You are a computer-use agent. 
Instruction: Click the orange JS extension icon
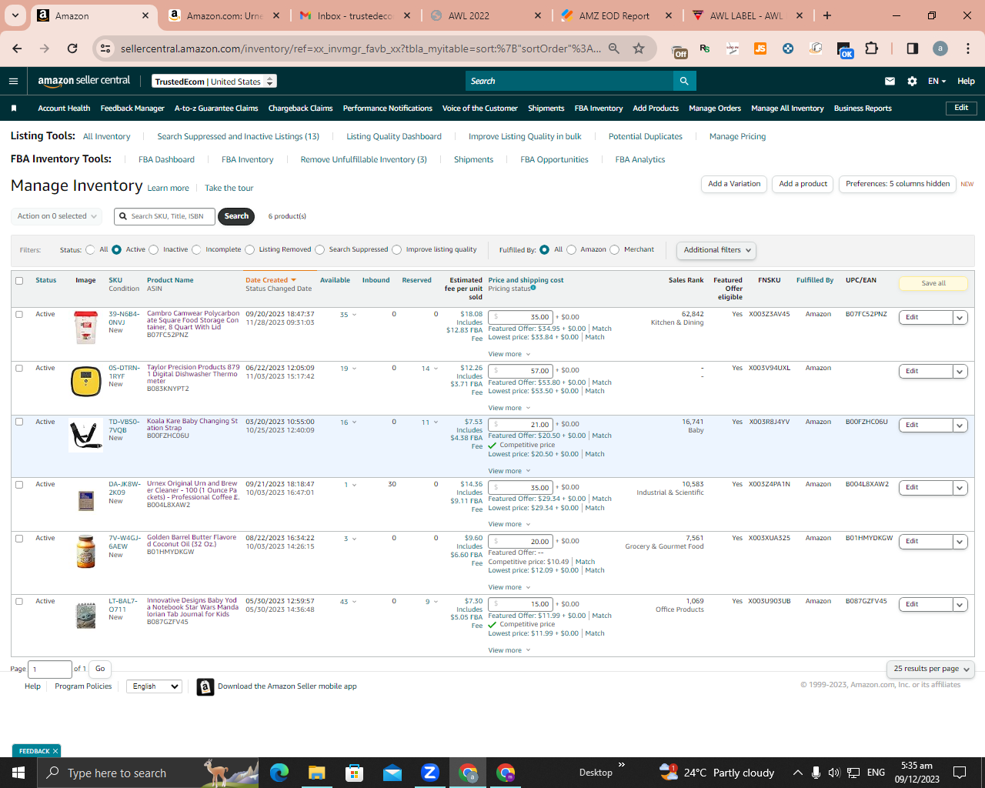click(760, 48)
